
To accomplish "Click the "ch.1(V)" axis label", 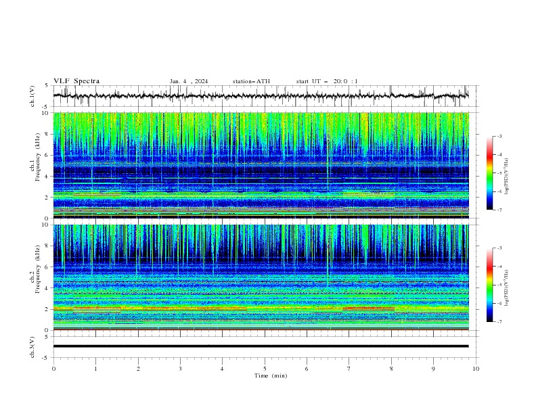I will coord(32,96).
